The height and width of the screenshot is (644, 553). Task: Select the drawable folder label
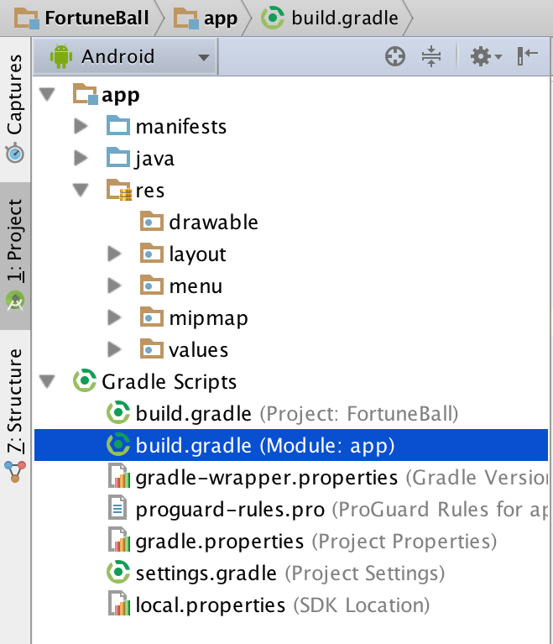tap(213, 222)
